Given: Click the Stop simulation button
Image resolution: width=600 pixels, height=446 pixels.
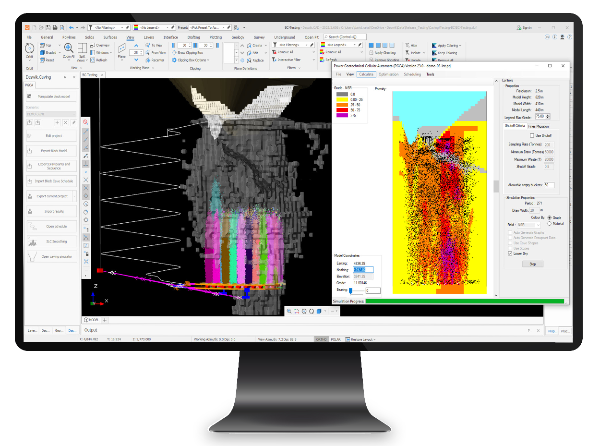Looking at the screenshot, I should click(x=532, y=264).
